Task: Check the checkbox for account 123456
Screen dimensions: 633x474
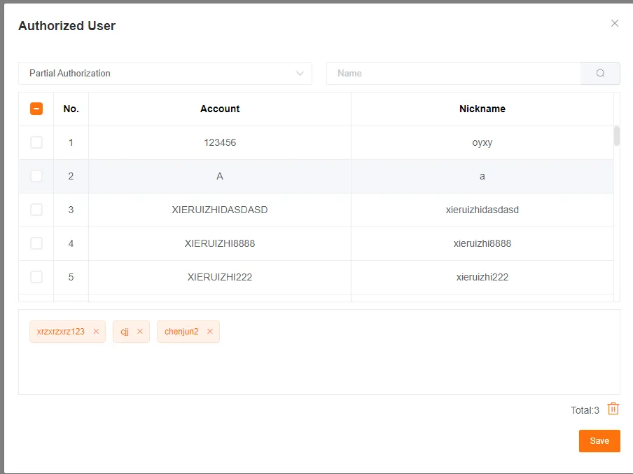Action: 36,142
